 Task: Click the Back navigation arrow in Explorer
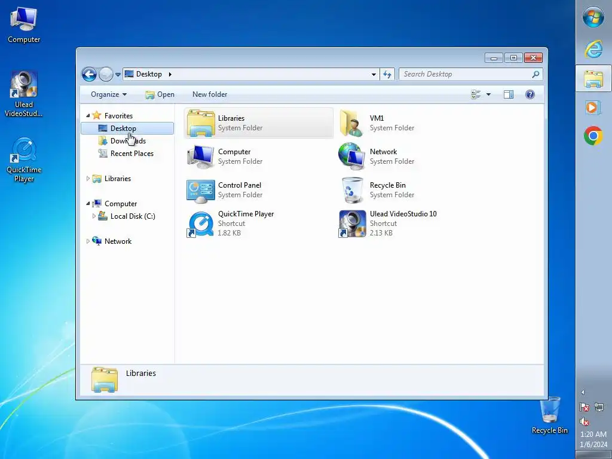coord(89,74)
